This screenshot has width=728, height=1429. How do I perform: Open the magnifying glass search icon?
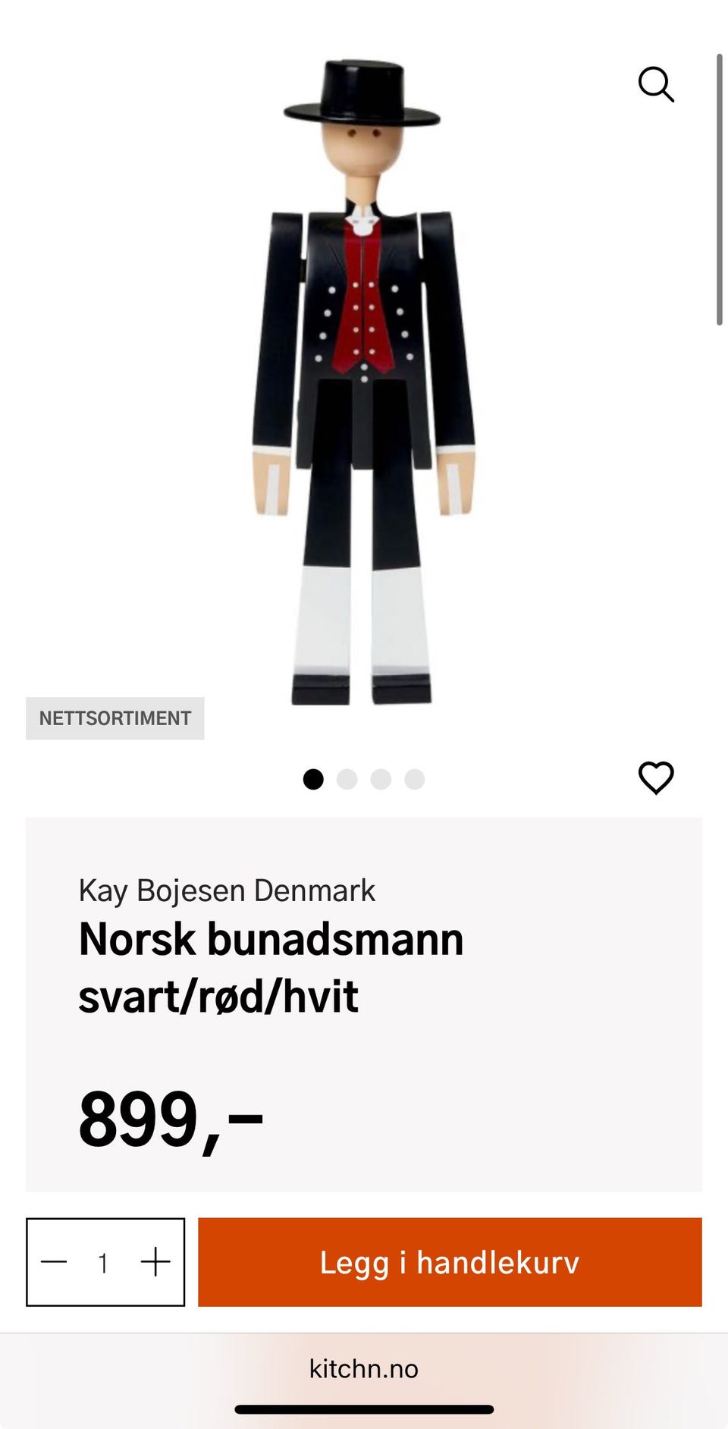tap(656, 84)
